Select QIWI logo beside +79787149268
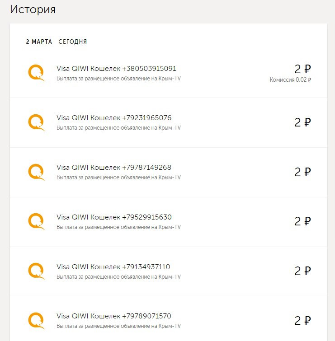The image size is (335, 341). click(36, 172)
